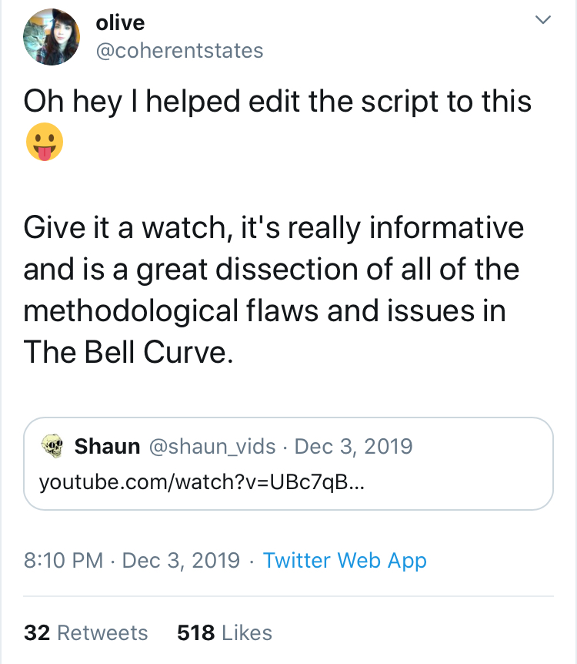View the 32 Retweets list

pos(86,632)
